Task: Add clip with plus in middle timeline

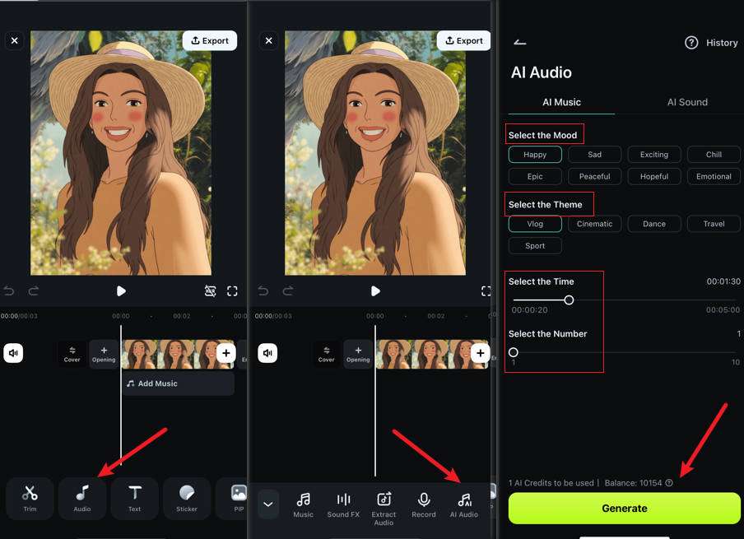Action: [480, 353]
